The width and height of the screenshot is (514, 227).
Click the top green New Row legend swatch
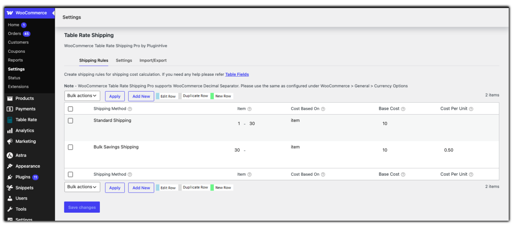(x=212, y=96)
